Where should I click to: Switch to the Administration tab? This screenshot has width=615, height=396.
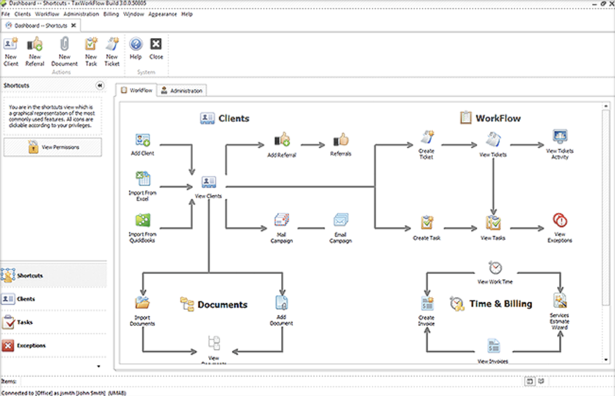pos(181,90)
